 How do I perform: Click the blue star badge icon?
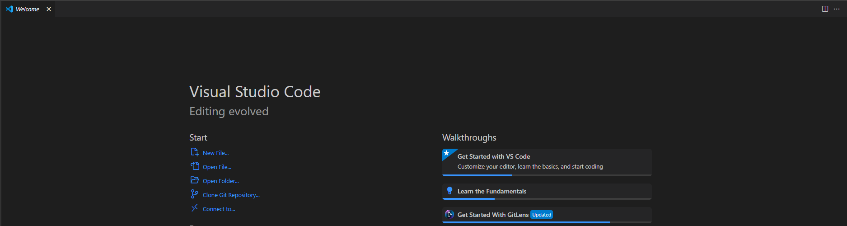tap(447, 153)
